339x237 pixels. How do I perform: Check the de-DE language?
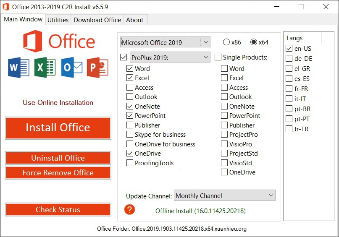click(289, 58)
